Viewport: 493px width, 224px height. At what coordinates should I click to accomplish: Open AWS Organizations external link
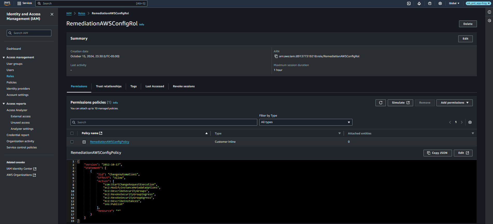pos(21,175)
